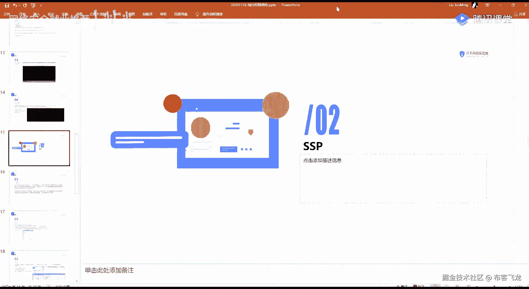Image resolution: width=529 pixels, height=289 pixels.
Task: Switch to the 开始 ribbon tab
Action: 23,14
